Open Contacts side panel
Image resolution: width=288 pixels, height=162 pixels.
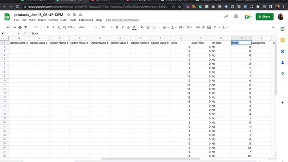(x=283, y=63)
